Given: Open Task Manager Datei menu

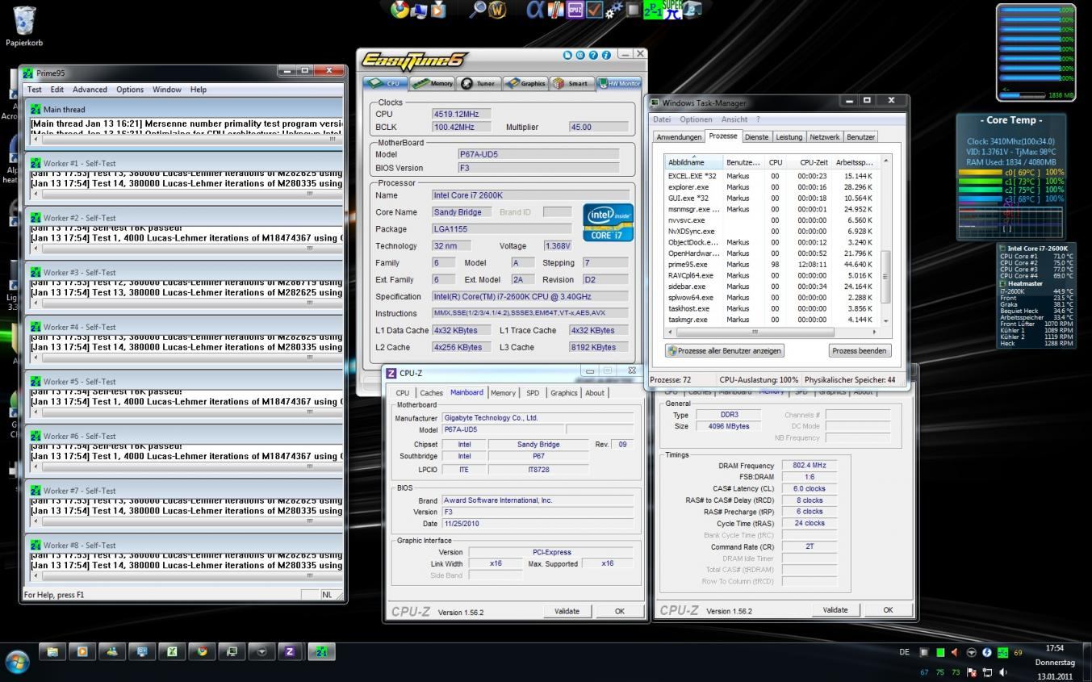Looking at the screenshot, I should 661,119.
